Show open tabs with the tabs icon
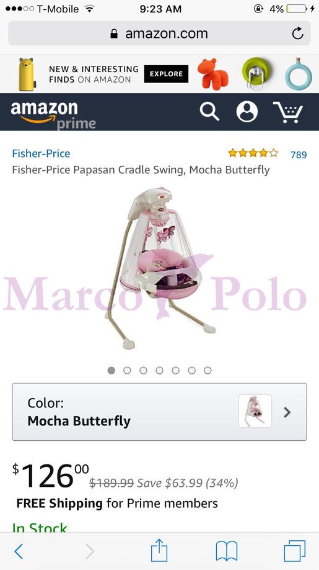Screen dimensions: 319x570 295,551
